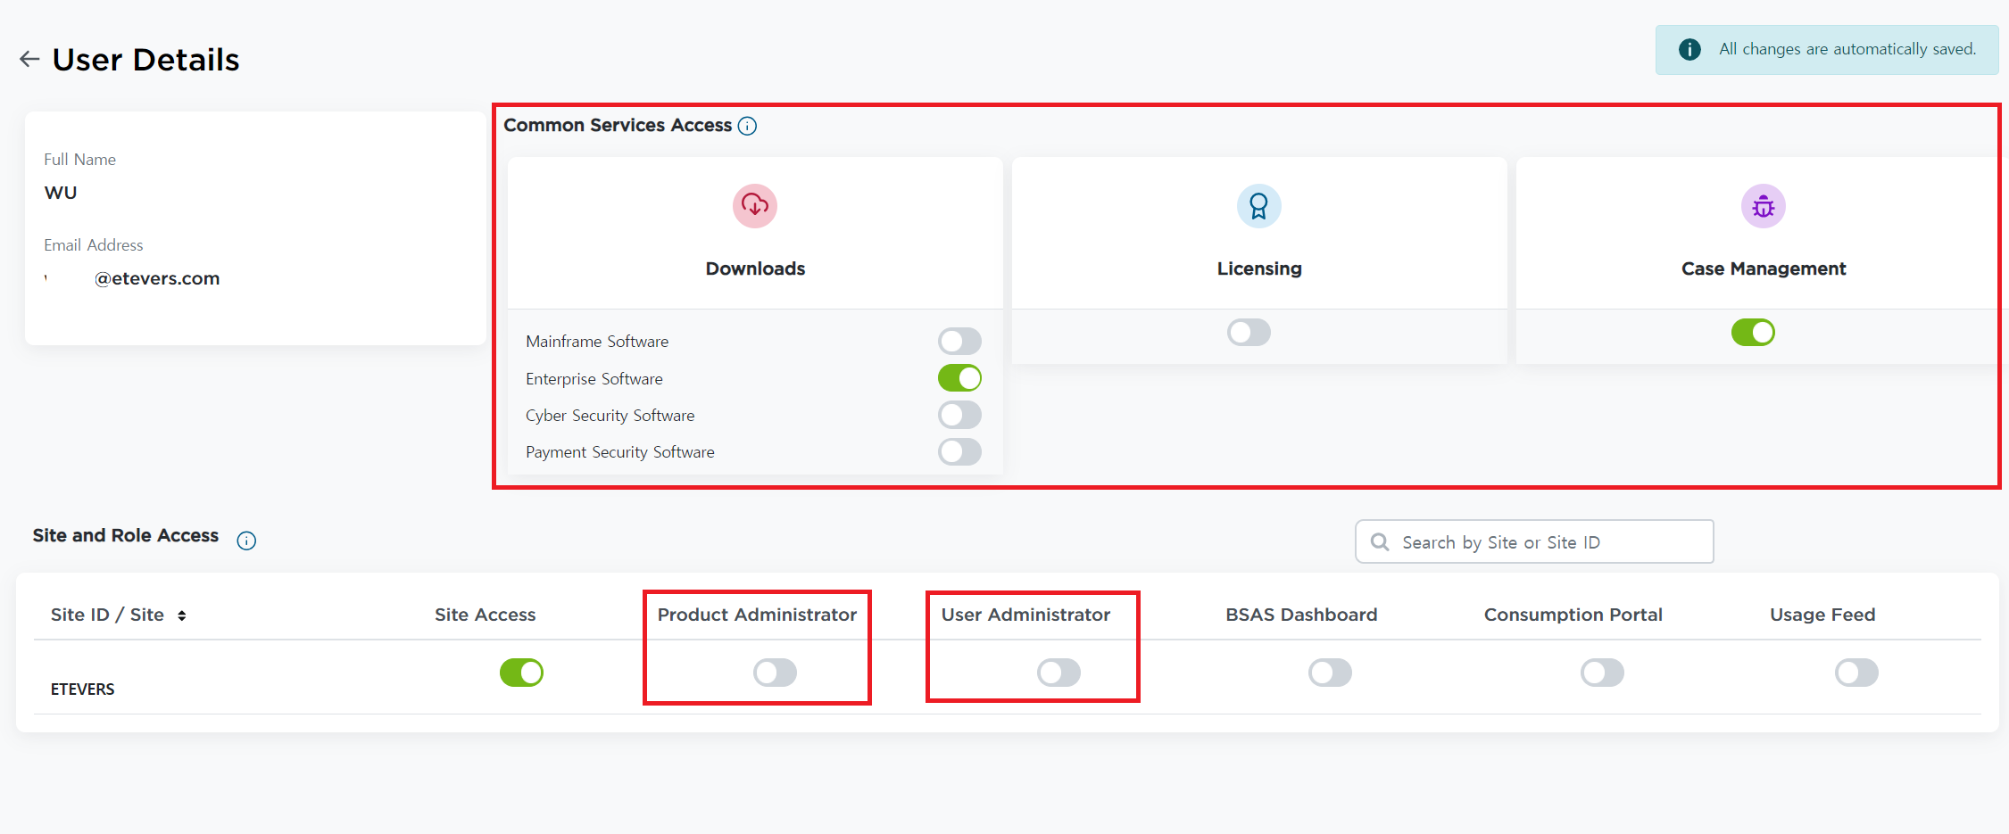Disable the Enterprise Software toggle
Image resolution: width=2009 pixels, height=834 pixels.
coord(959,378)
